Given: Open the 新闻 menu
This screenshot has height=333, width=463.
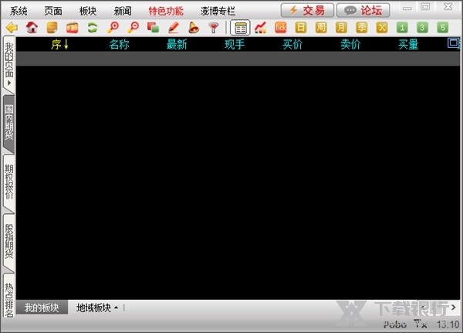Looking at the screenshot, I should [123, 12].
